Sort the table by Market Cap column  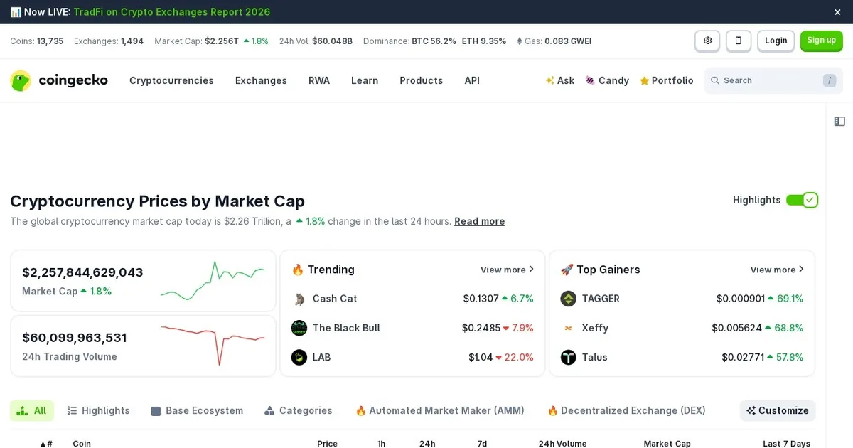point(667,443)
